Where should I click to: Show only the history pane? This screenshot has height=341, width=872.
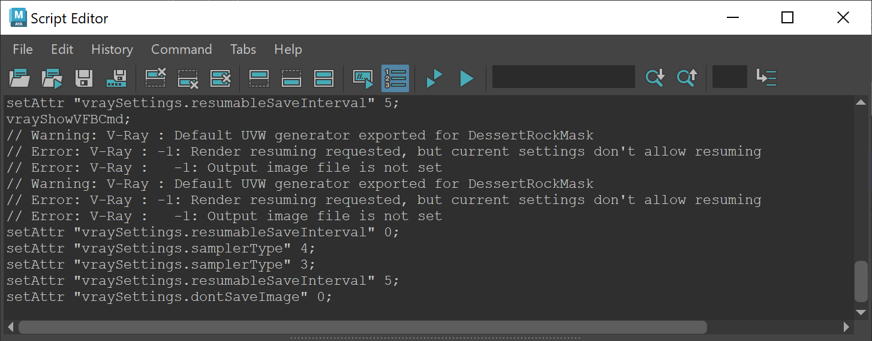[259, 78]
